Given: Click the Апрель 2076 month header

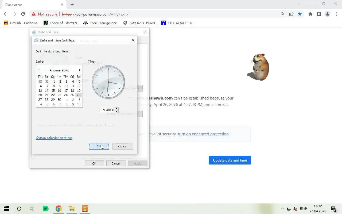Looking at the screenshot, I should (59, 70).
